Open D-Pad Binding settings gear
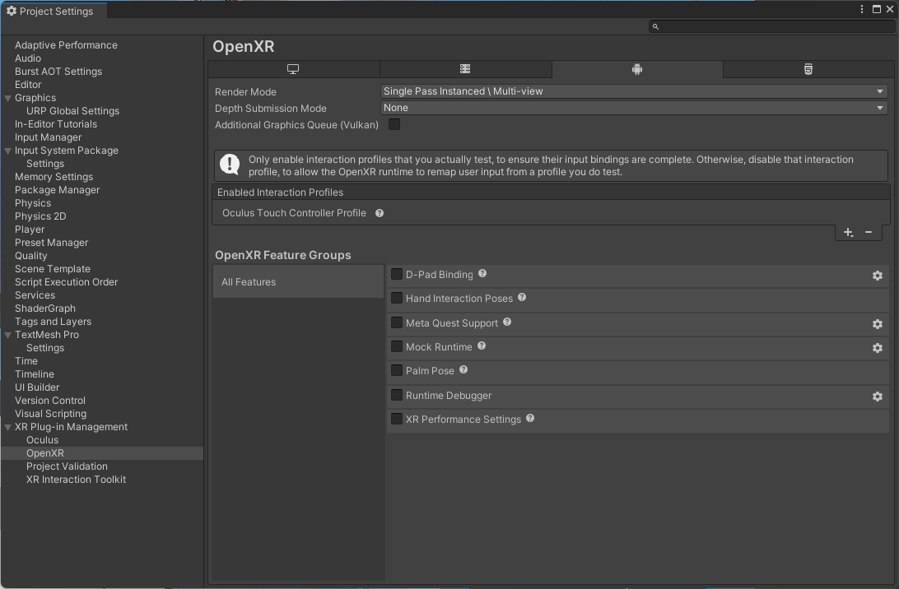The width and height of the screenshot is (899, 589). coord(878,276)
